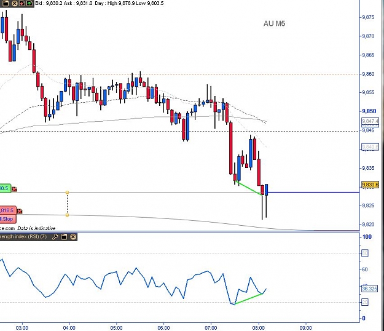Click the 9,875 price axis label
The height and width of the screenshot is (331, 384).
(x=368, y=17)
